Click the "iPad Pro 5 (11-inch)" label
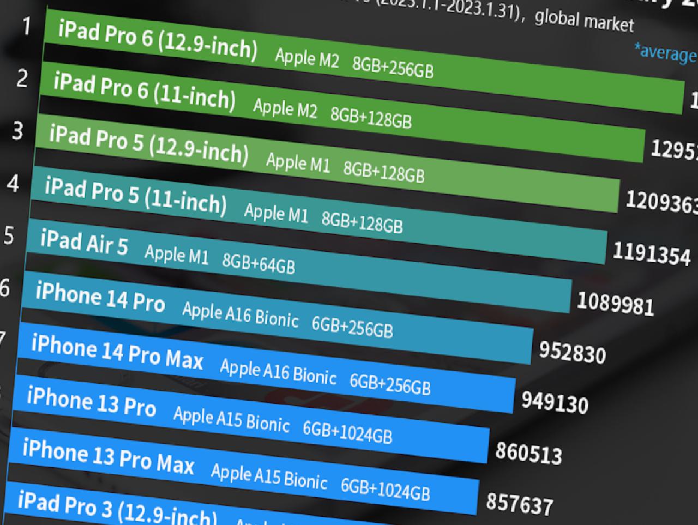The image size is (698, 525). tap(136, 196)
